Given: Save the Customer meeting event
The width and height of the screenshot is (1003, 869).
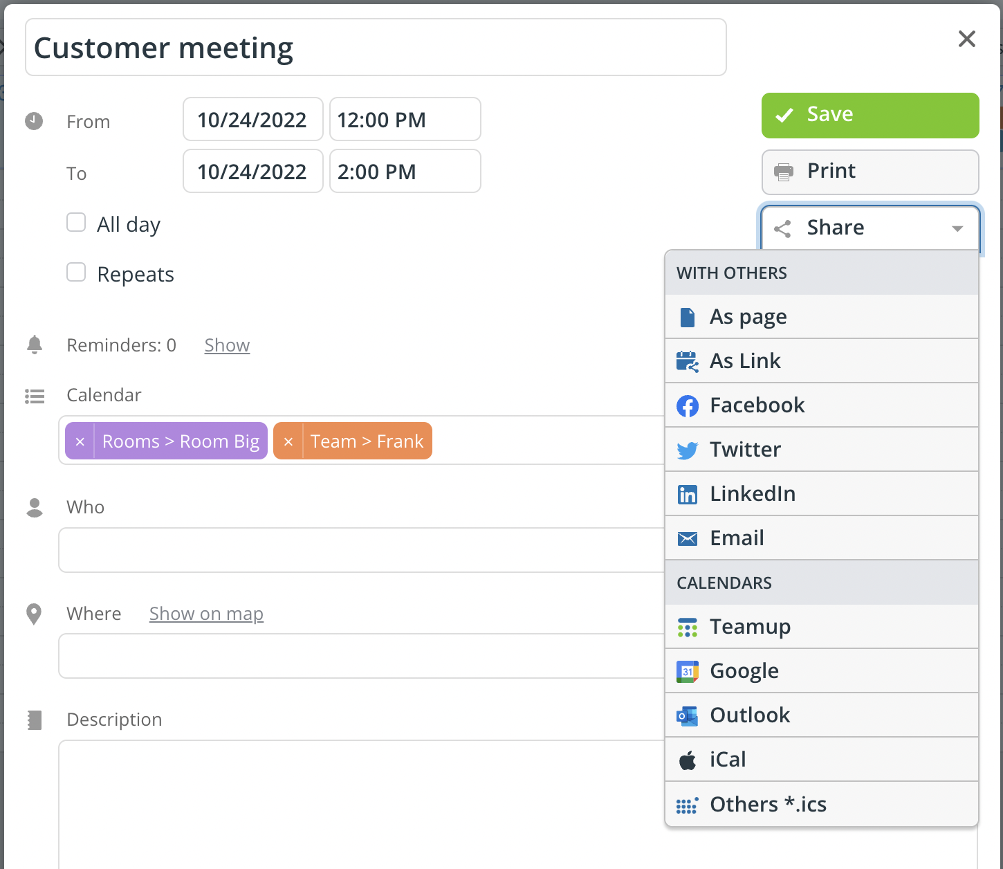Looking at the screenshot, I should (x=869, y=115).
